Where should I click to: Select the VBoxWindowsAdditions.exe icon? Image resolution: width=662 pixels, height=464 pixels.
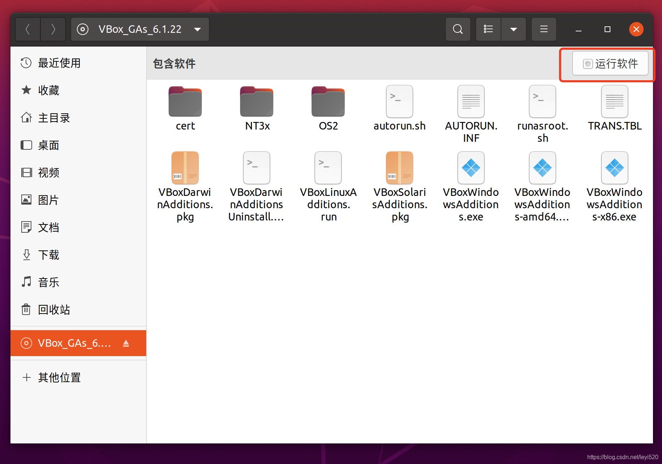click(471, 168)
